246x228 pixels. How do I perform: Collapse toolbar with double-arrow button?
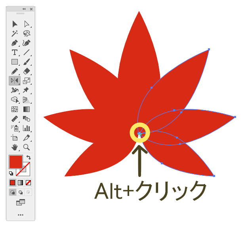pyautogui.click(x=24, y=9)
